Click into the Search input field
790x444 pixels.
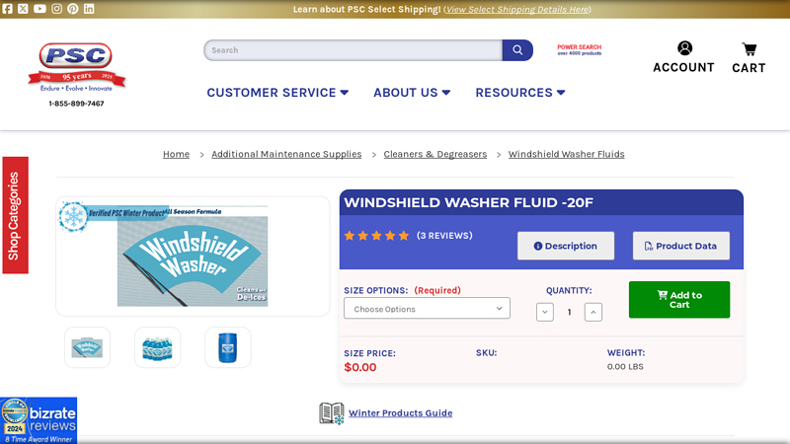click(353, 50)
